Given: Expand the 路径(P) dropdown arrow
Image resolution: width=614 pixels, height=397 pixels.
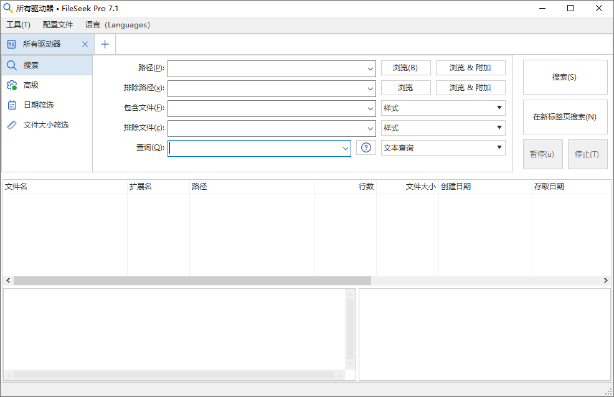Looking at the screenshot, I should coord(370,68).
